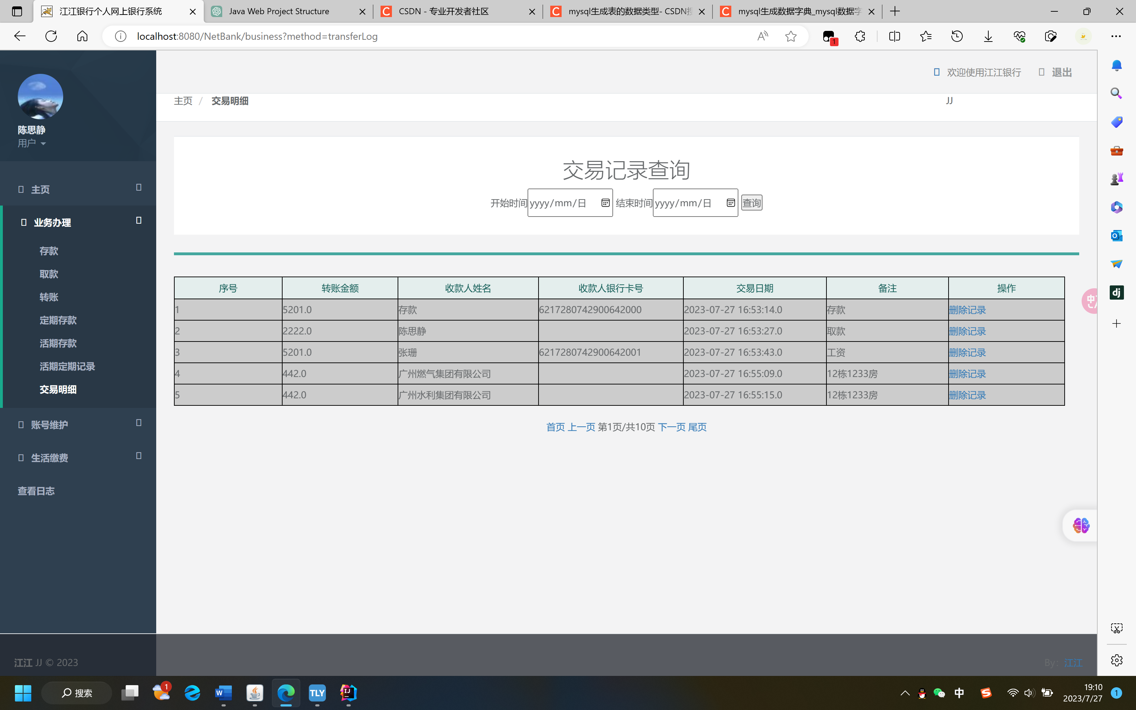Open the 存款 menu item

point(49,251)
